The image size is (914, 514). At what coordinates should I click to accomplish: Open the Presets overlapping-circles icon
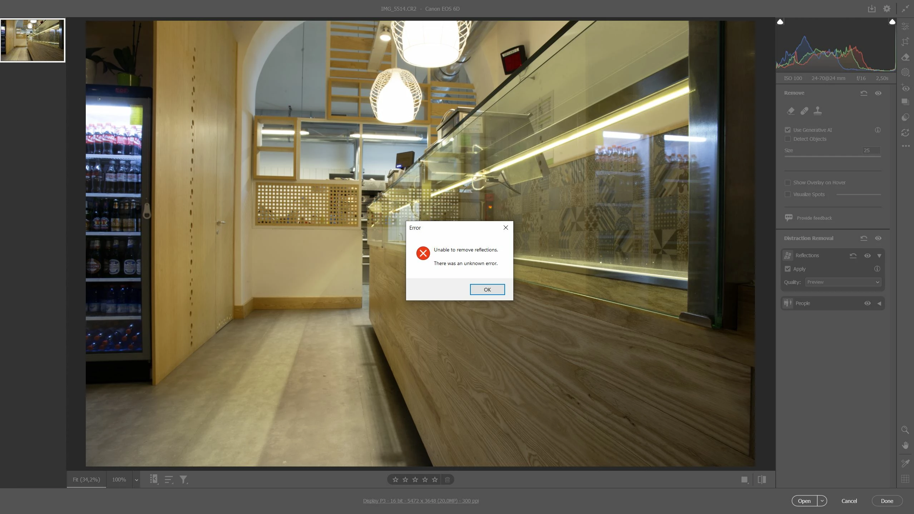click(905, 118)
